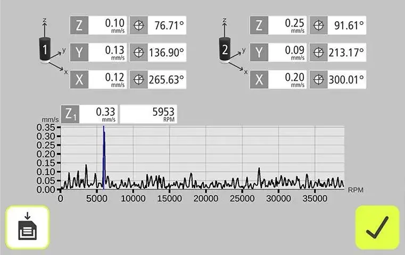Click the mm/s y-axis unit label

pyautogui.click(x=50, y=120)
